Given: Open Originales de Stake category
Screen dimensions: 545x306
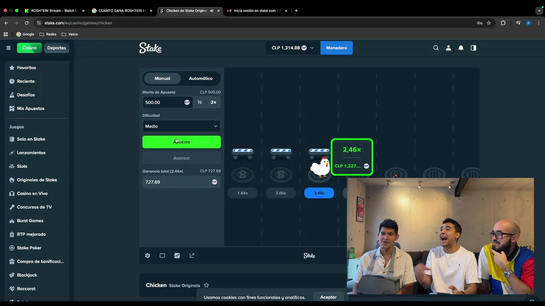Looking at the screenshot, I should [37, 180].
